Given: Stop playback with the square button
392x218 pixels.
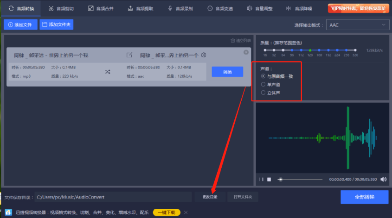Looking at the screenshot, I should (269, 179).
